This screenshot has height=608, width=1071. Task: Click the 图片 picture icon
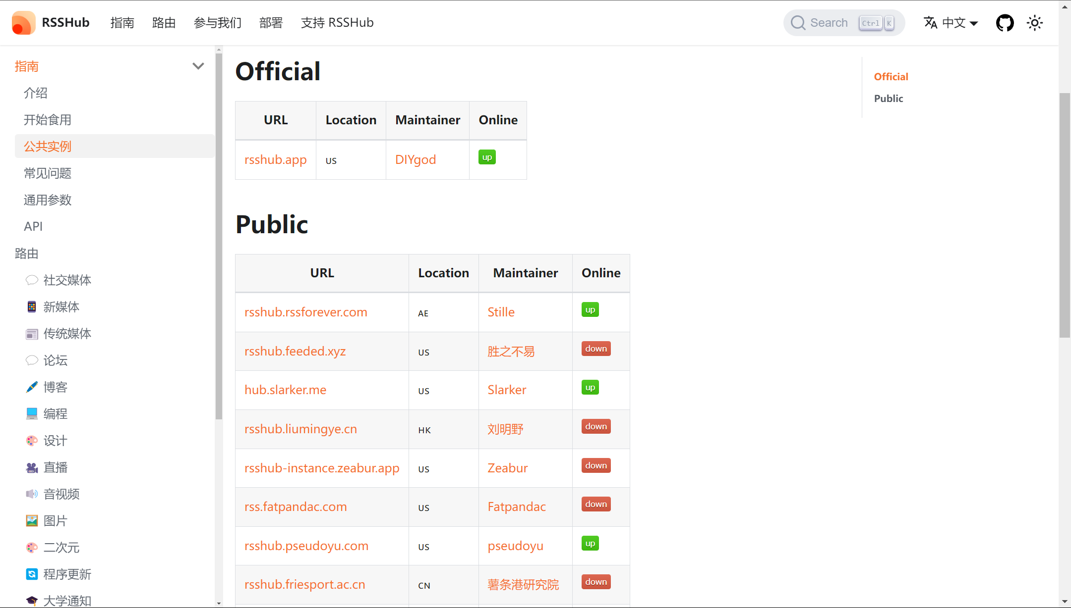click(x=32, y=521)
